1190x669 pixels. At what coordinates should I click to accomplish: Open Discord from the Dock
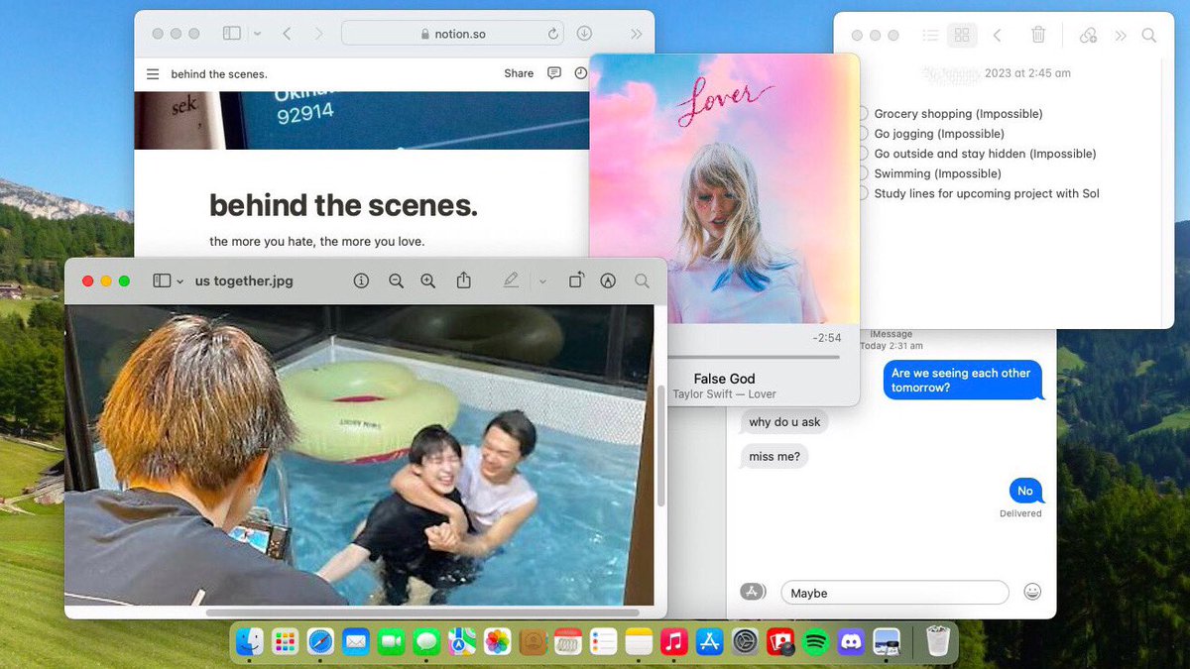point(851,641)
